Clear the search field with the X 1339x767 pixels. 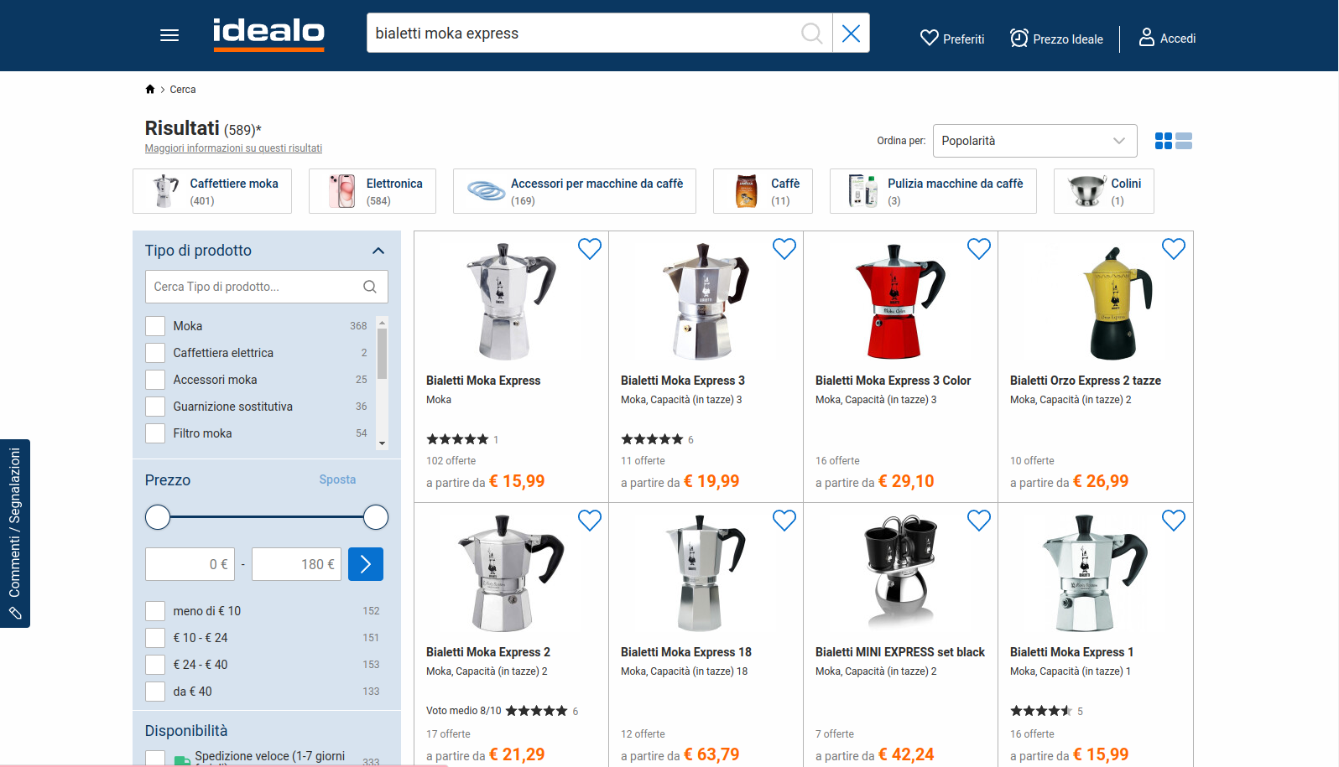tap(851, 34)
